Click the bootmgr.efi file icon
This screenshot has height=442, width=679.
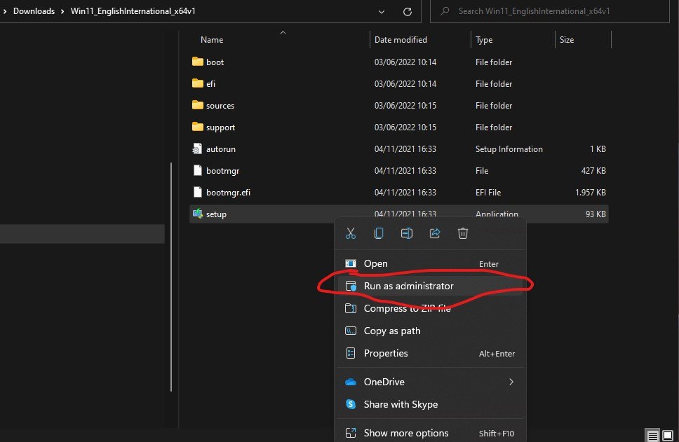198,192
